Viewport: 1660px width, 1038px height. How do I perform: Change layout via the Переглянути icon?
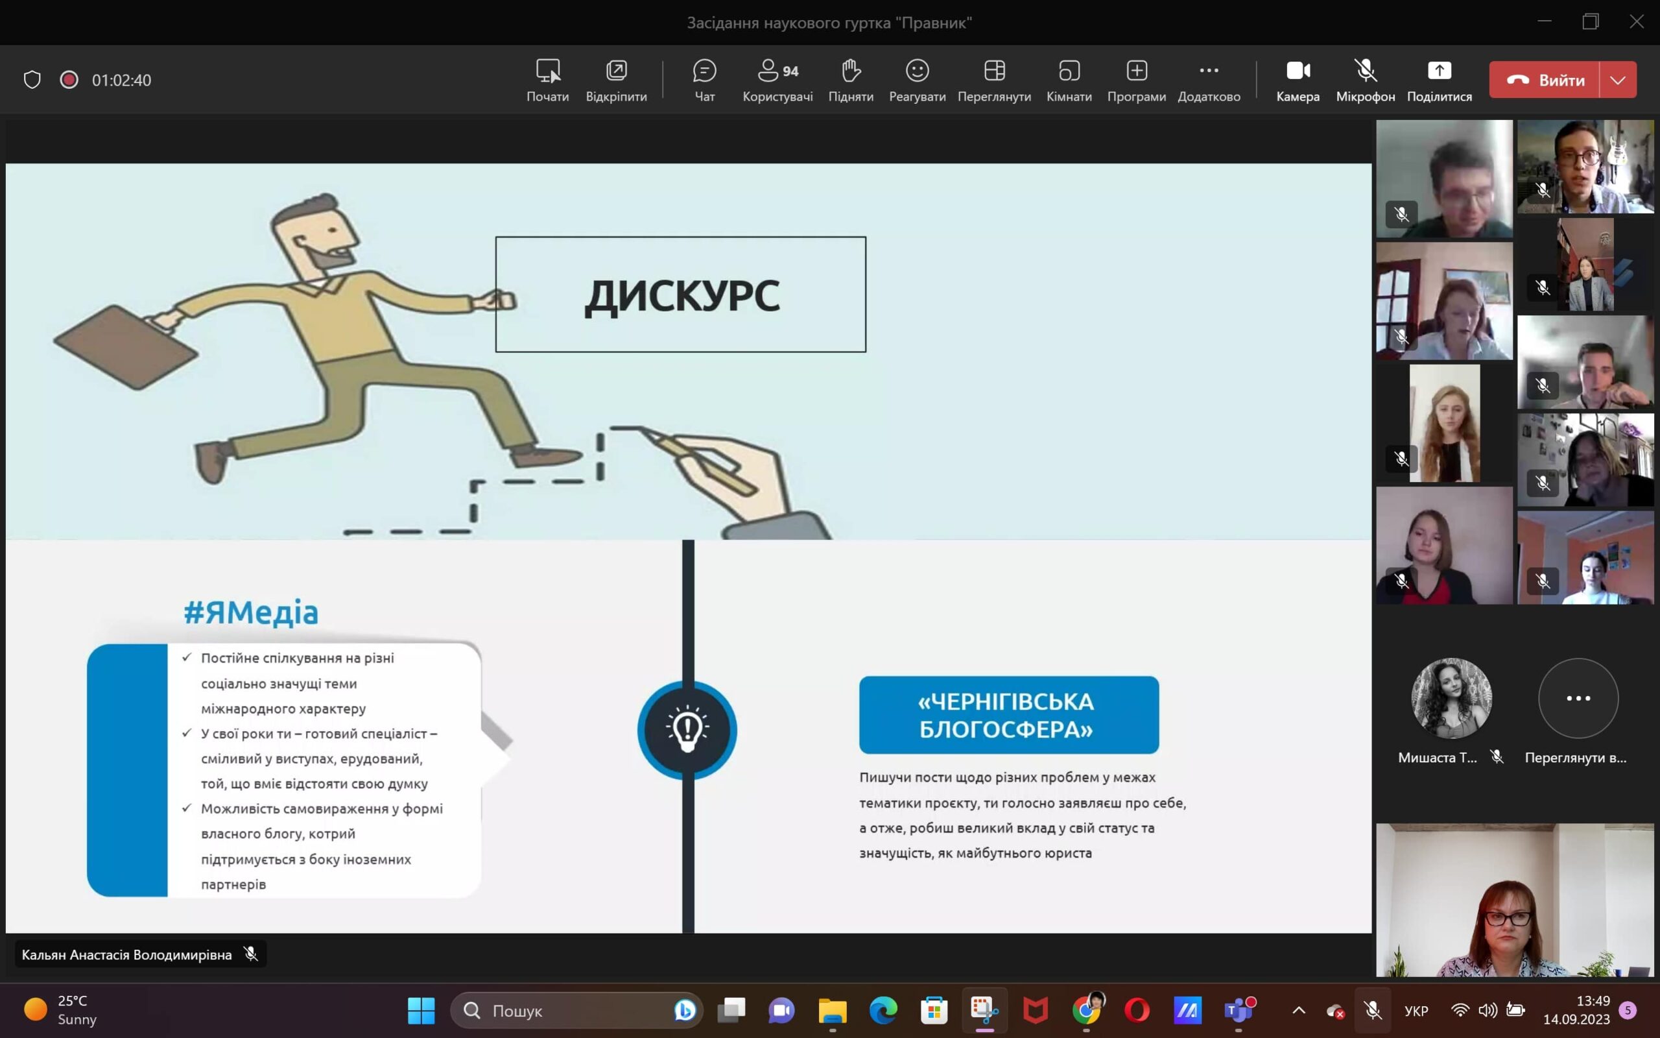[994, 80]
